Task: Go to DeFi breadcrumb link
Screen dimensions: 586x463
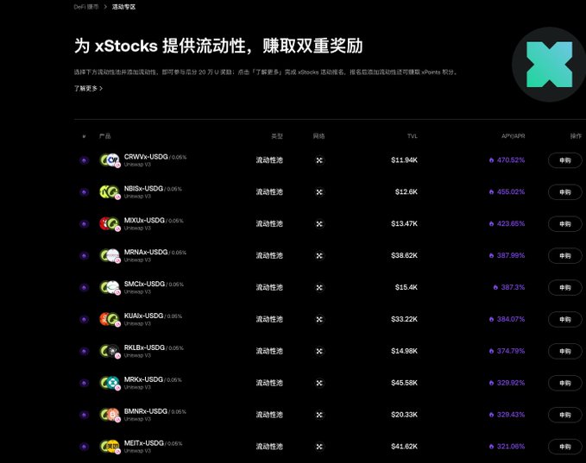Action: [x=86, y=7]
